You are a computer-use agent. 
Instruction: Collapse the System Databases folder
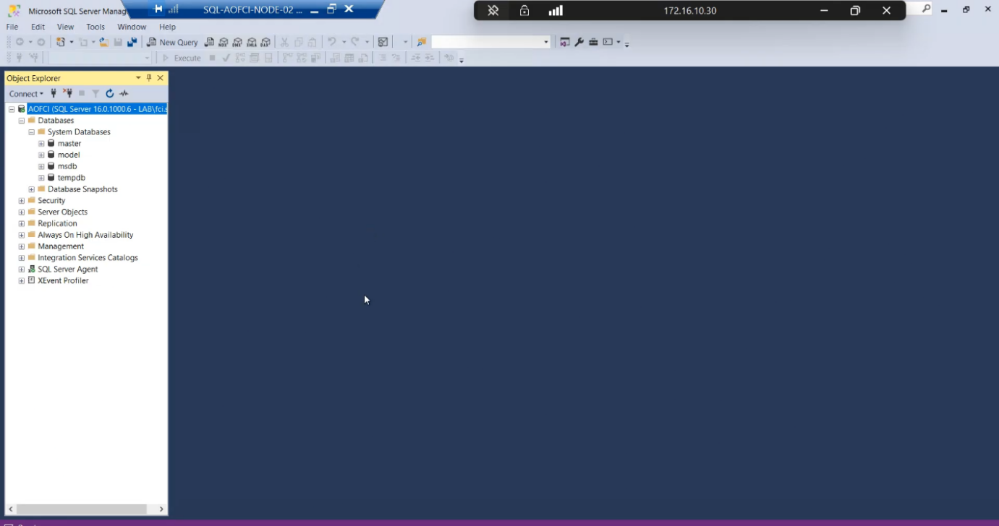click(x=32, y=132)
